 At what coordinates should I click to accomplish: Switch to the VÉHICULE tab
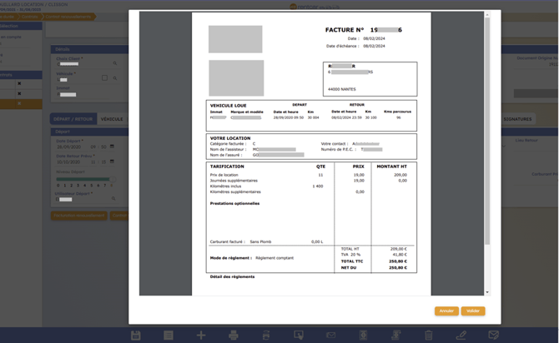(112, 119)
